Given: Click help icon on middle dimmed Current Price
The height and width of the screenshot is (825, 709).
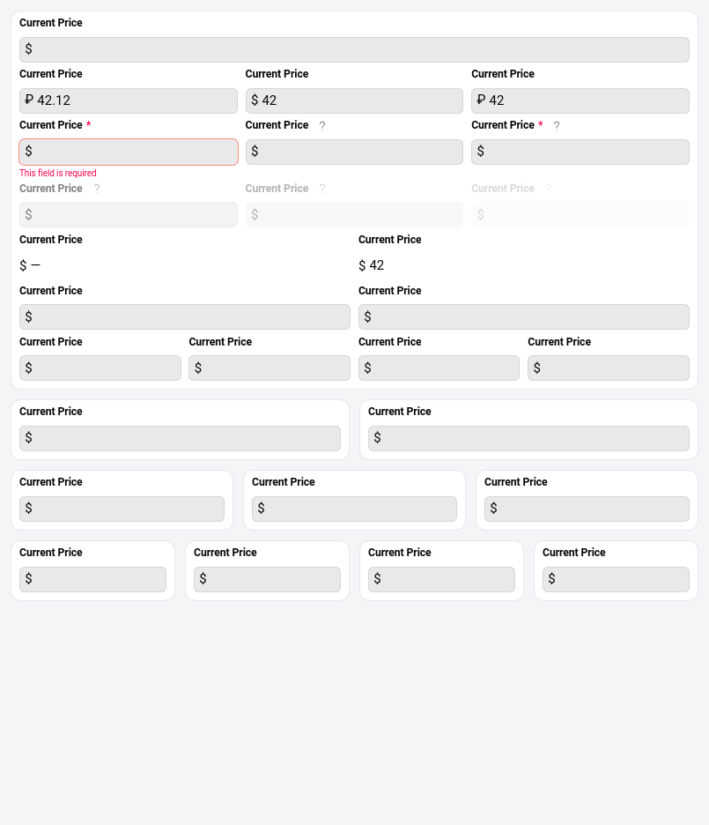Looking at the screenshot, I should pos(322,189).
